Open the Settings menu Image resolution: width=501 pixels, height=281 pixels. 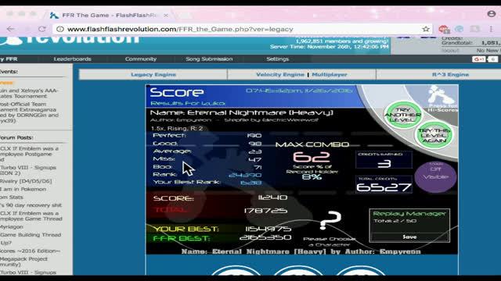point(278,59)
